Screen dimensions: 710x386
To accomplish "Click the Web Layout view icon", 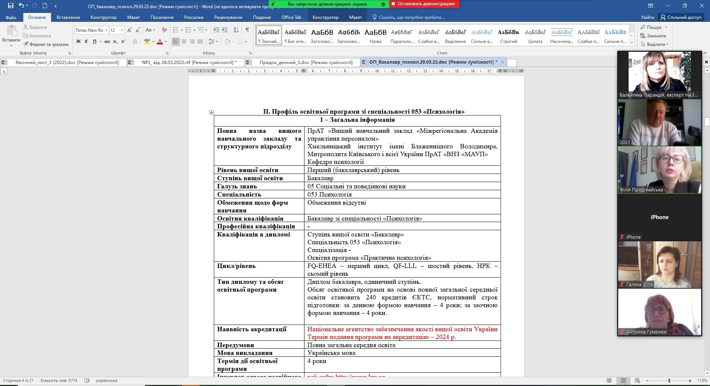I will [637, 380].
